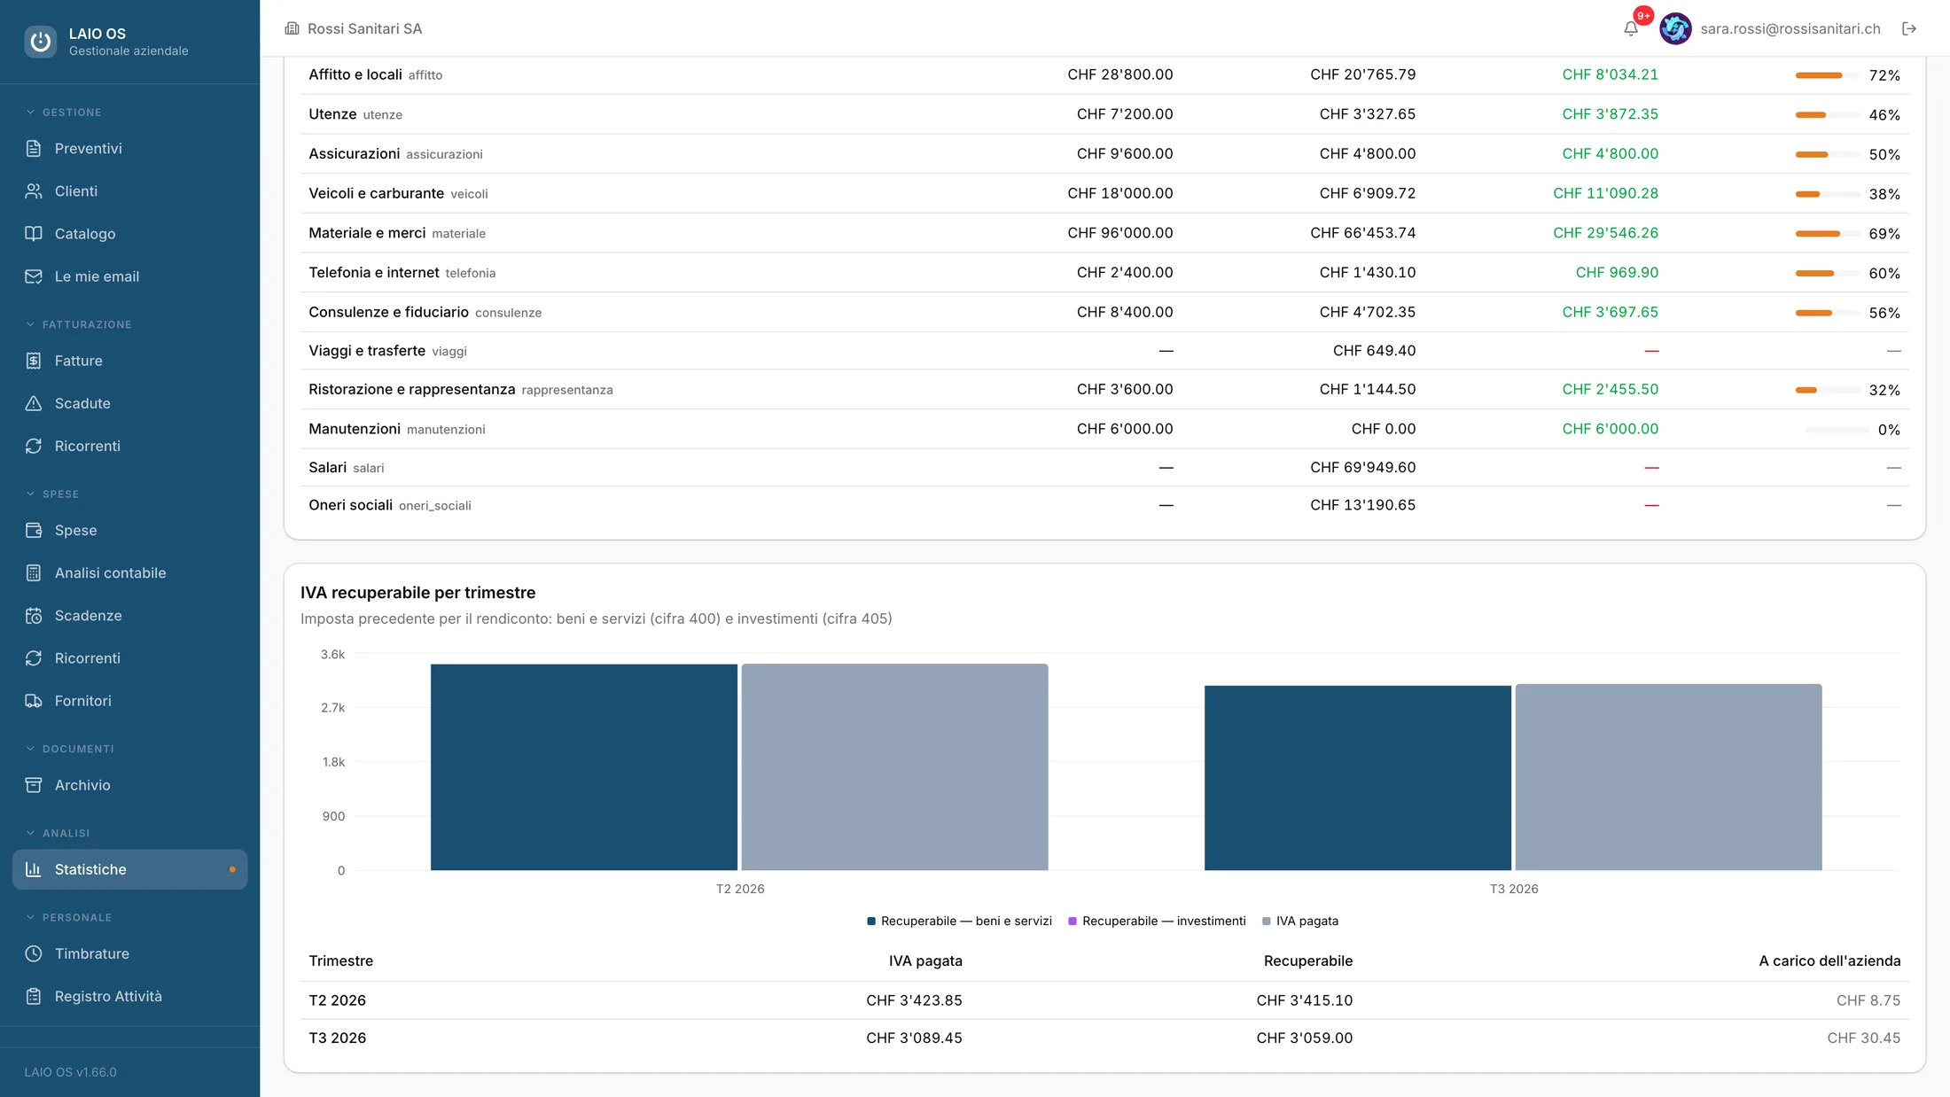This screenshot has width=1950, height=1097.
Task: Collapse the SPESE sidebar section
Action: coord(52,494)
